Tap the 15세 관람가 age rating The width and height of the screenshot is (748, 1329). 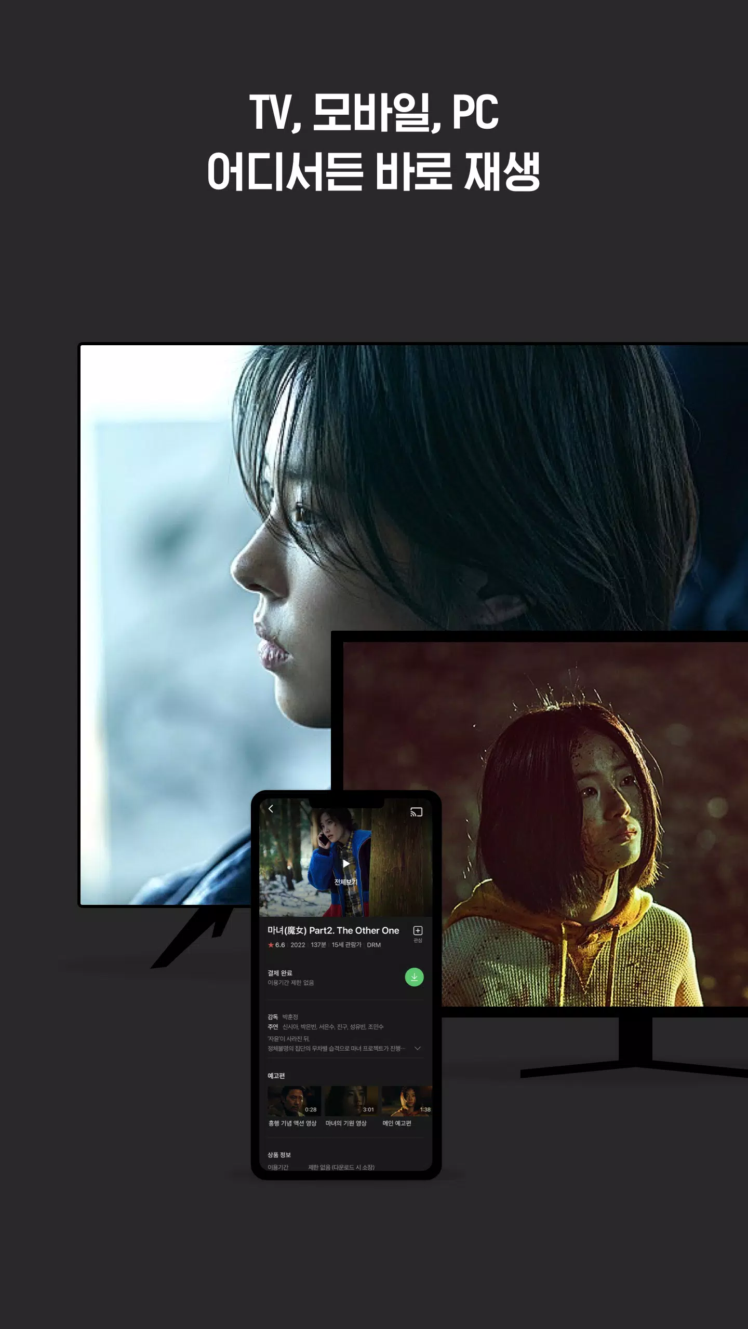coord(346,945)
